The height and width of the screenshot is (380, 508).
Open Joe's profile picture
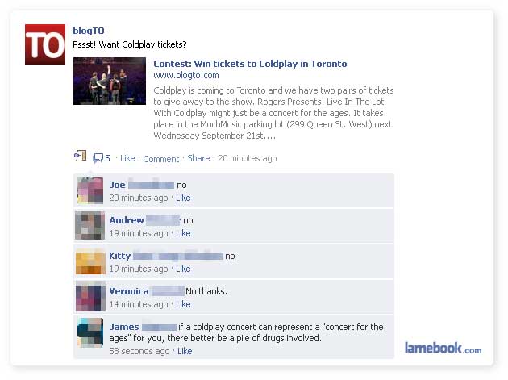(x=90, y=190)
